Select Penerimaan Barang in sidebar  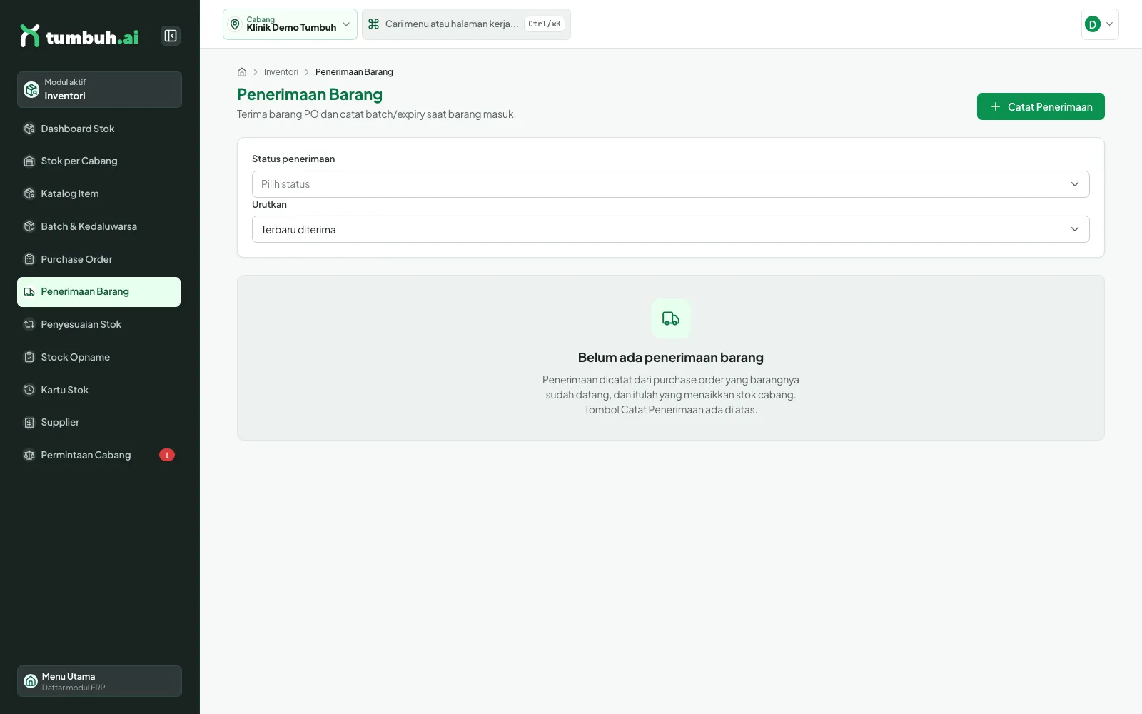98,292
